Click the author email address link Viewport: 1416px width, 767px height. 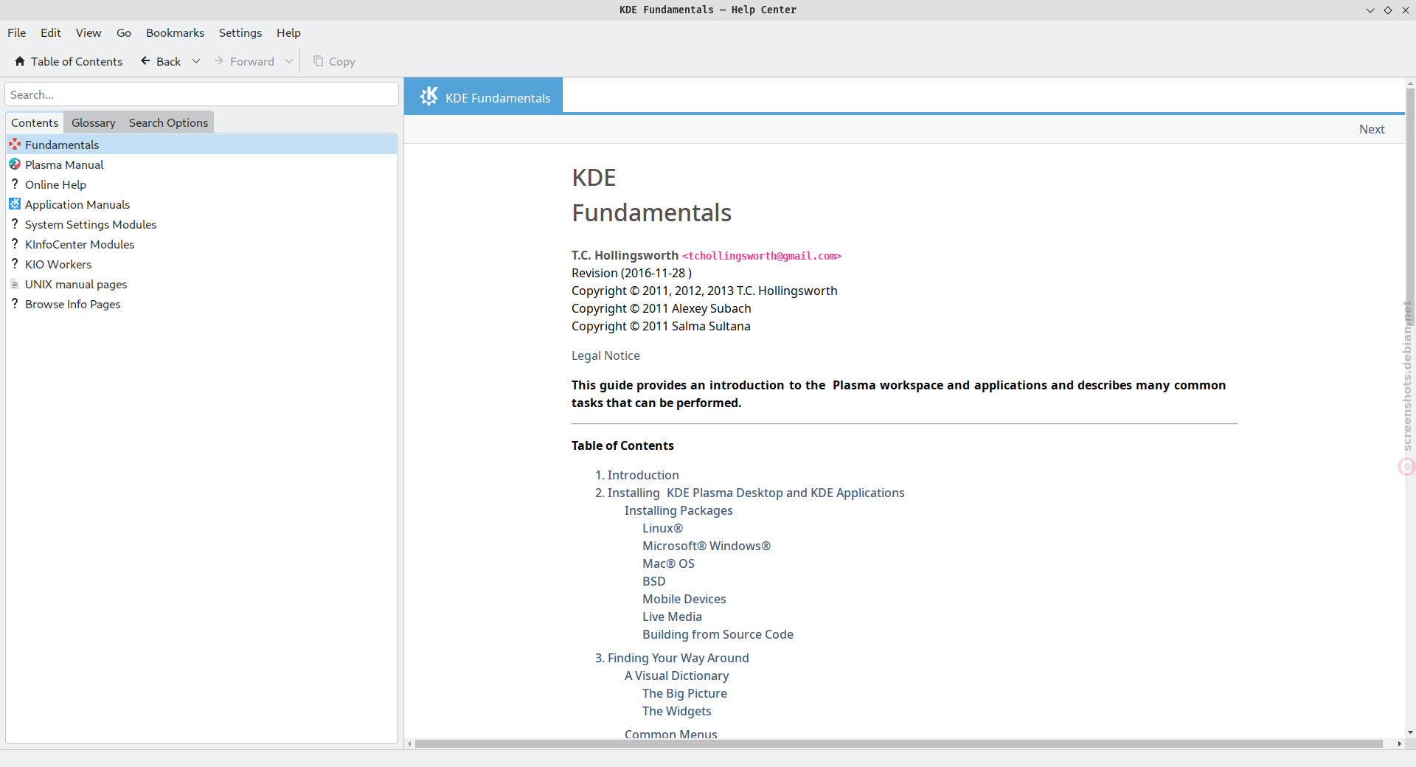click(x=762, y=256)
